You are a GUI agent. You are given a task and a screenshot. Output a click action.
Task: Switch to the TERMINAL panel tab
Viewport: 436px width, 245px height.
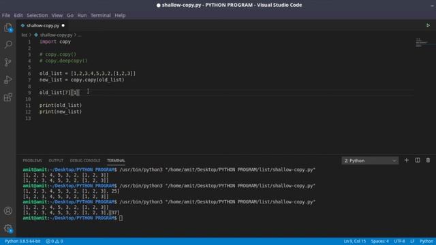(x=116, y=161)
